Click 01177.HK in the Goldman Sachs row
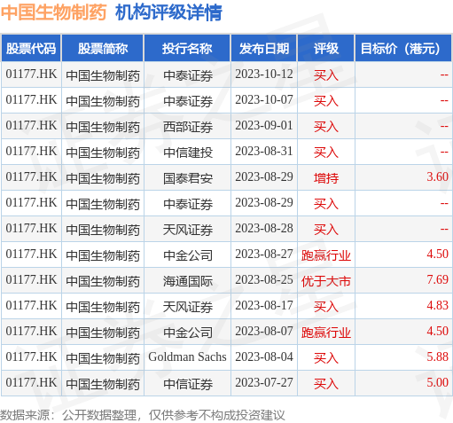Screen dimensions: 453x423 31,357
